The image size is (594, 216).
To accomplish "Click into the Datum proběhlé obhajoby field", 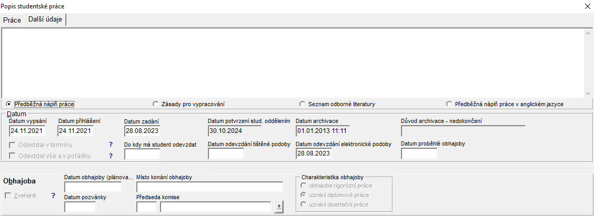I will (x=419, y=153).
